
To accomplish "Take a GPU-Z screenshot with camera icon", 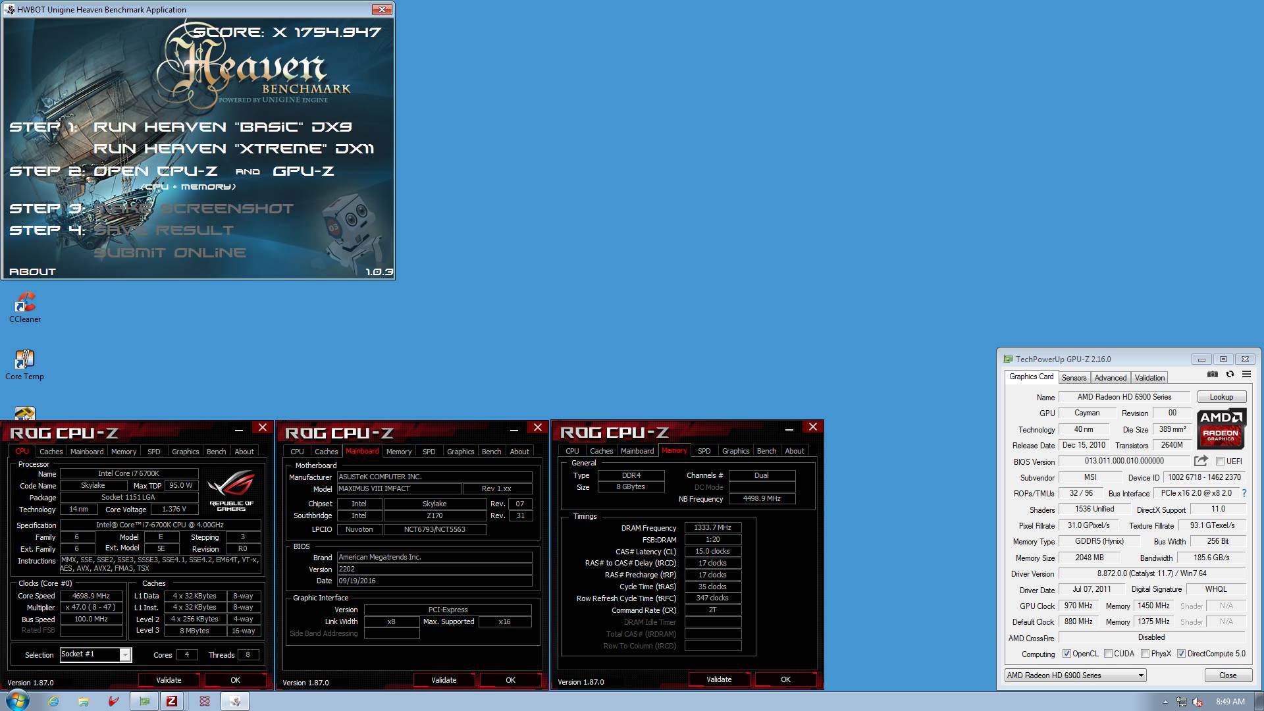I will tap(1213, 374).
